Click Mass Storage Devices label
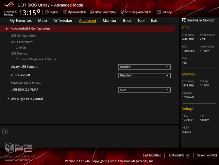This screenshot has height=165, width=219. pyautogui.click(x=26, y=83)
